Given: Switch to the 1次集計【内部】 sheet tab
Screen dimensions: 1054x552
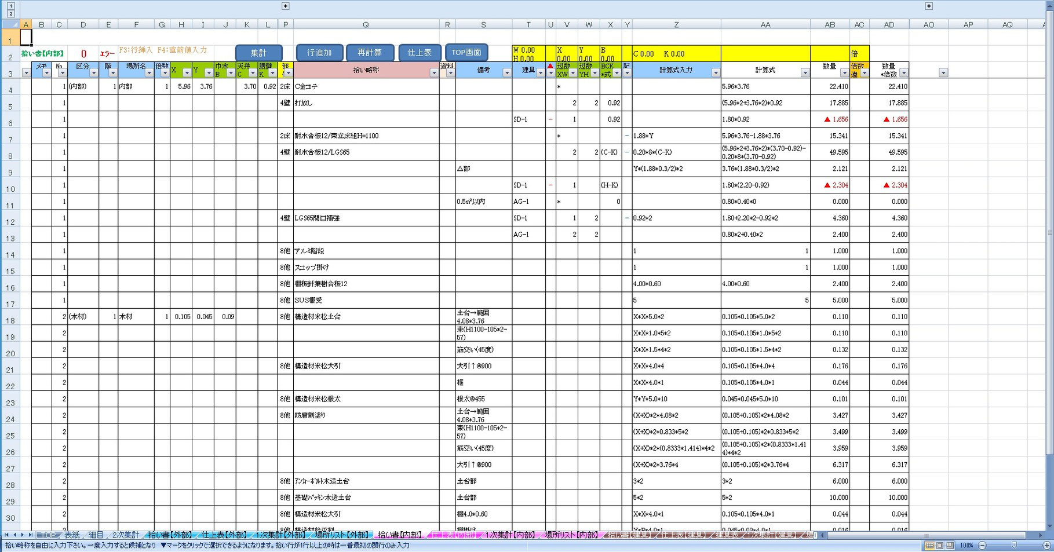Looking at the screenshot, I should tap(510, 535).
